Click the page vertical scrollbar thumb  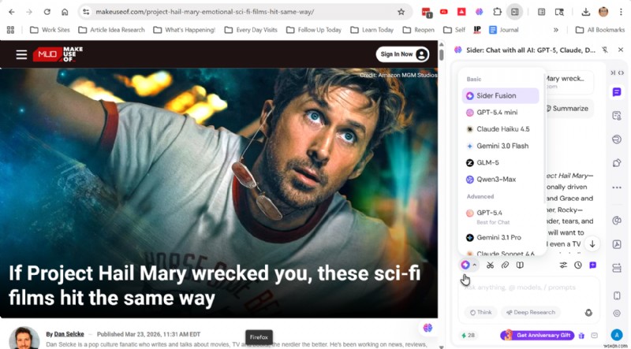[442, 54]
